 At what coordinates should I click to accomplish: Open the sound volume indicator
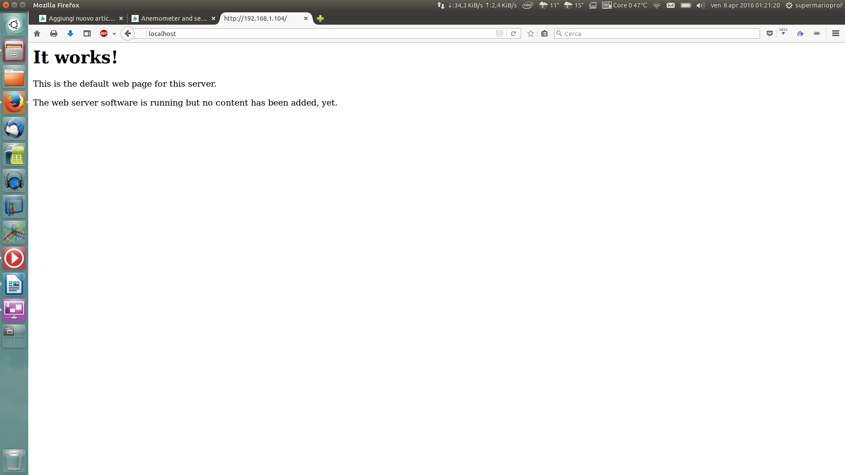point(700,5)
